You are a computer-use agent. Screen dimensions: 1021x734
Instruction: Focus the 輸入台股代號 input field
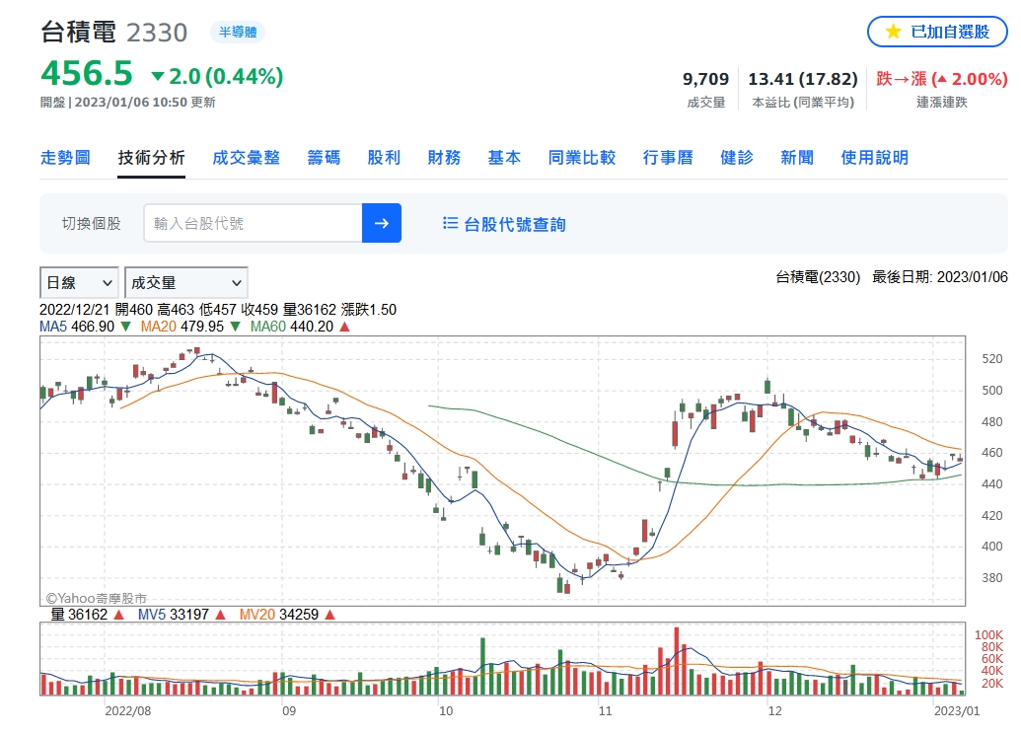(253, 223)
